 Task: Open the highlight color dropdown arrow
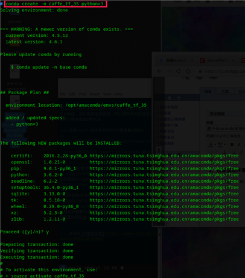click(x=224, y=145)
